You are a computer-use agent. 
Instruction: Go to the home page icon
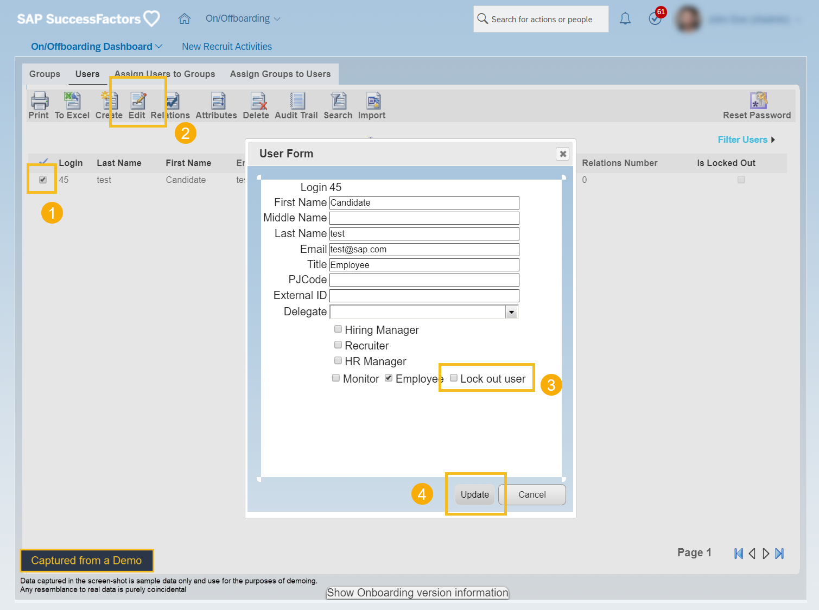pos(185,19)
